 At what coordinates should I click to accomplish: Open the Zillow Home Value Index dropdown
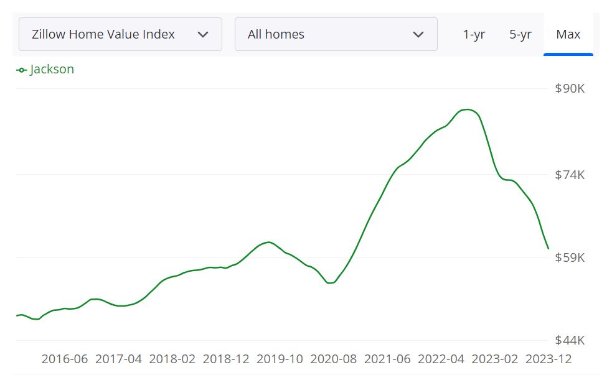click(x=120, y=34)
